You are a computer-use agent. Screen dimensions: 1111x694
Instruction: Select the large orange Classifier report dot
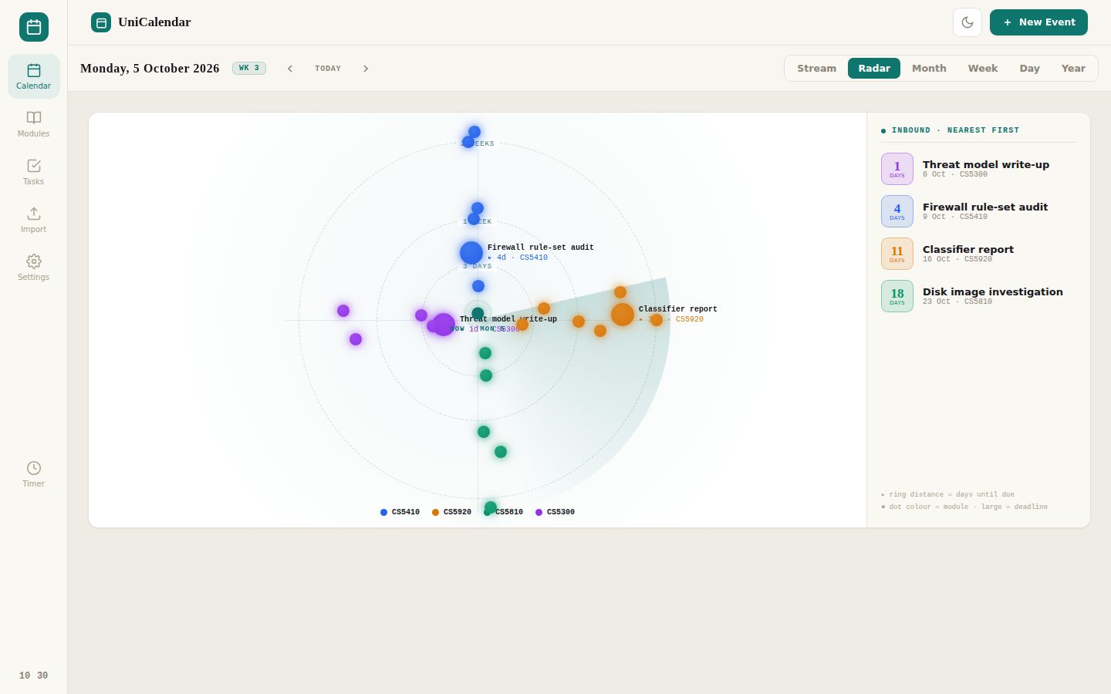click(x=623, y=315)
